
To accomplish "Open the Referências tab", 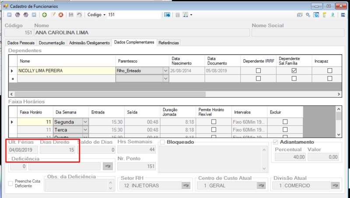I will pos(169,42).
